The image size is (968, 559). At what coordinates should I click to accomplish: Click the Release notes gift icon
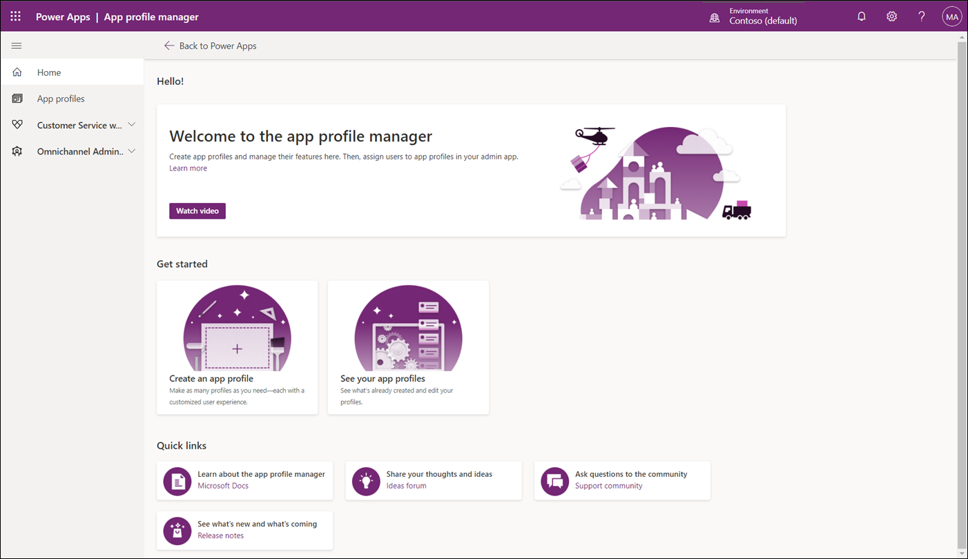click(x=177, y=531)
